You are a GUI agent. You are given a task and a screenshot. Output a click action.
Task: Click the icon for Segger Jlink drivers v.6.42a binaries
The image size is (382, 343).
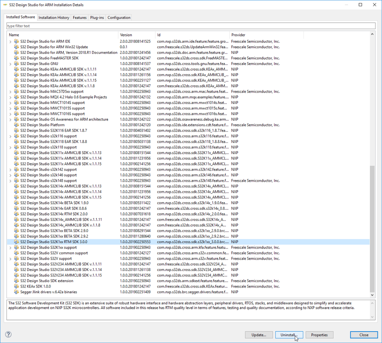tap(16, 292)
